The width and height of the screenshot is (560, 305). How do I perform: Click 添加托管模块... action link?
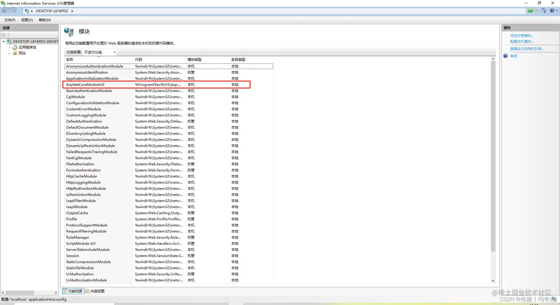point(522,36)
